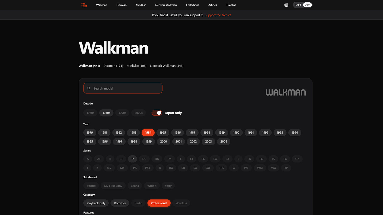Filter by year 2004
Image resolution: width=383 pixels, height=215 pixels.
pos(224,141)
